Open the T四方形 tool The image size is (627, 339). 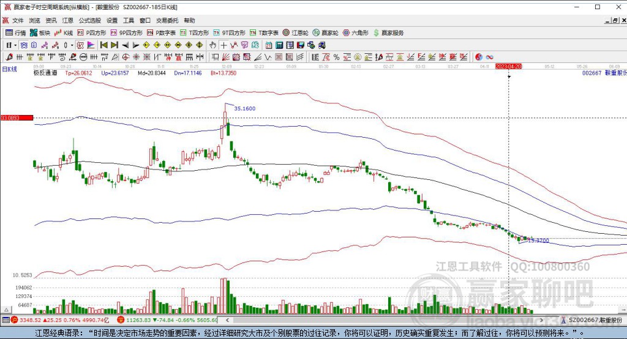click(x=194, y=33)
